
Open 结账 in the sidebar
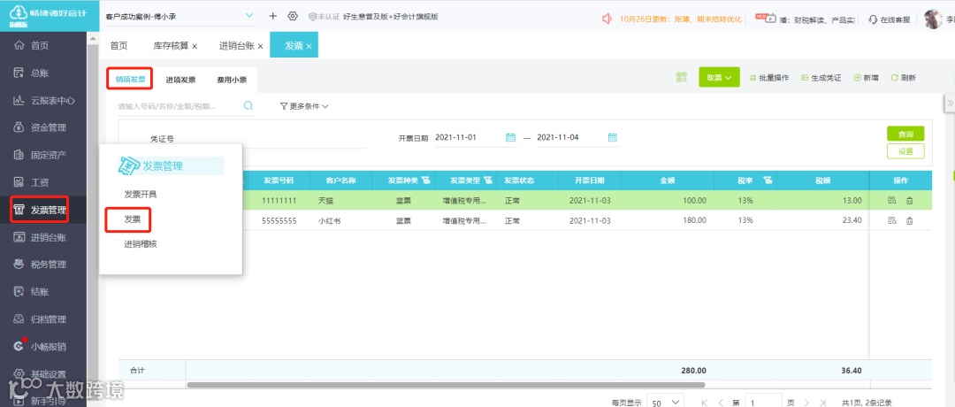coord(40,292)
